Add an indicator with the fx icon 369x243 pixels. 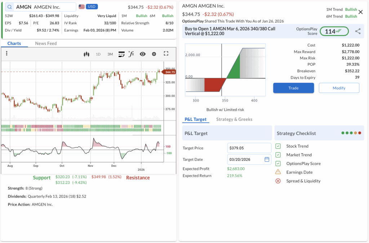[x=131, y=54]
